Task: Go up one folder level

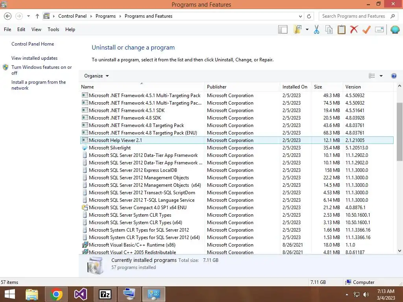Action: tap(37, 16)
